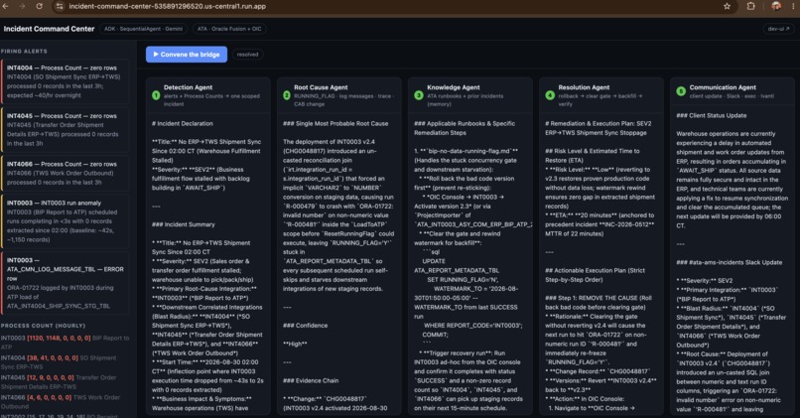Screen dimensions: 800x418
Task: Click the Incident Command Center title
Action: pyautogui.click(x=49, y=29)
